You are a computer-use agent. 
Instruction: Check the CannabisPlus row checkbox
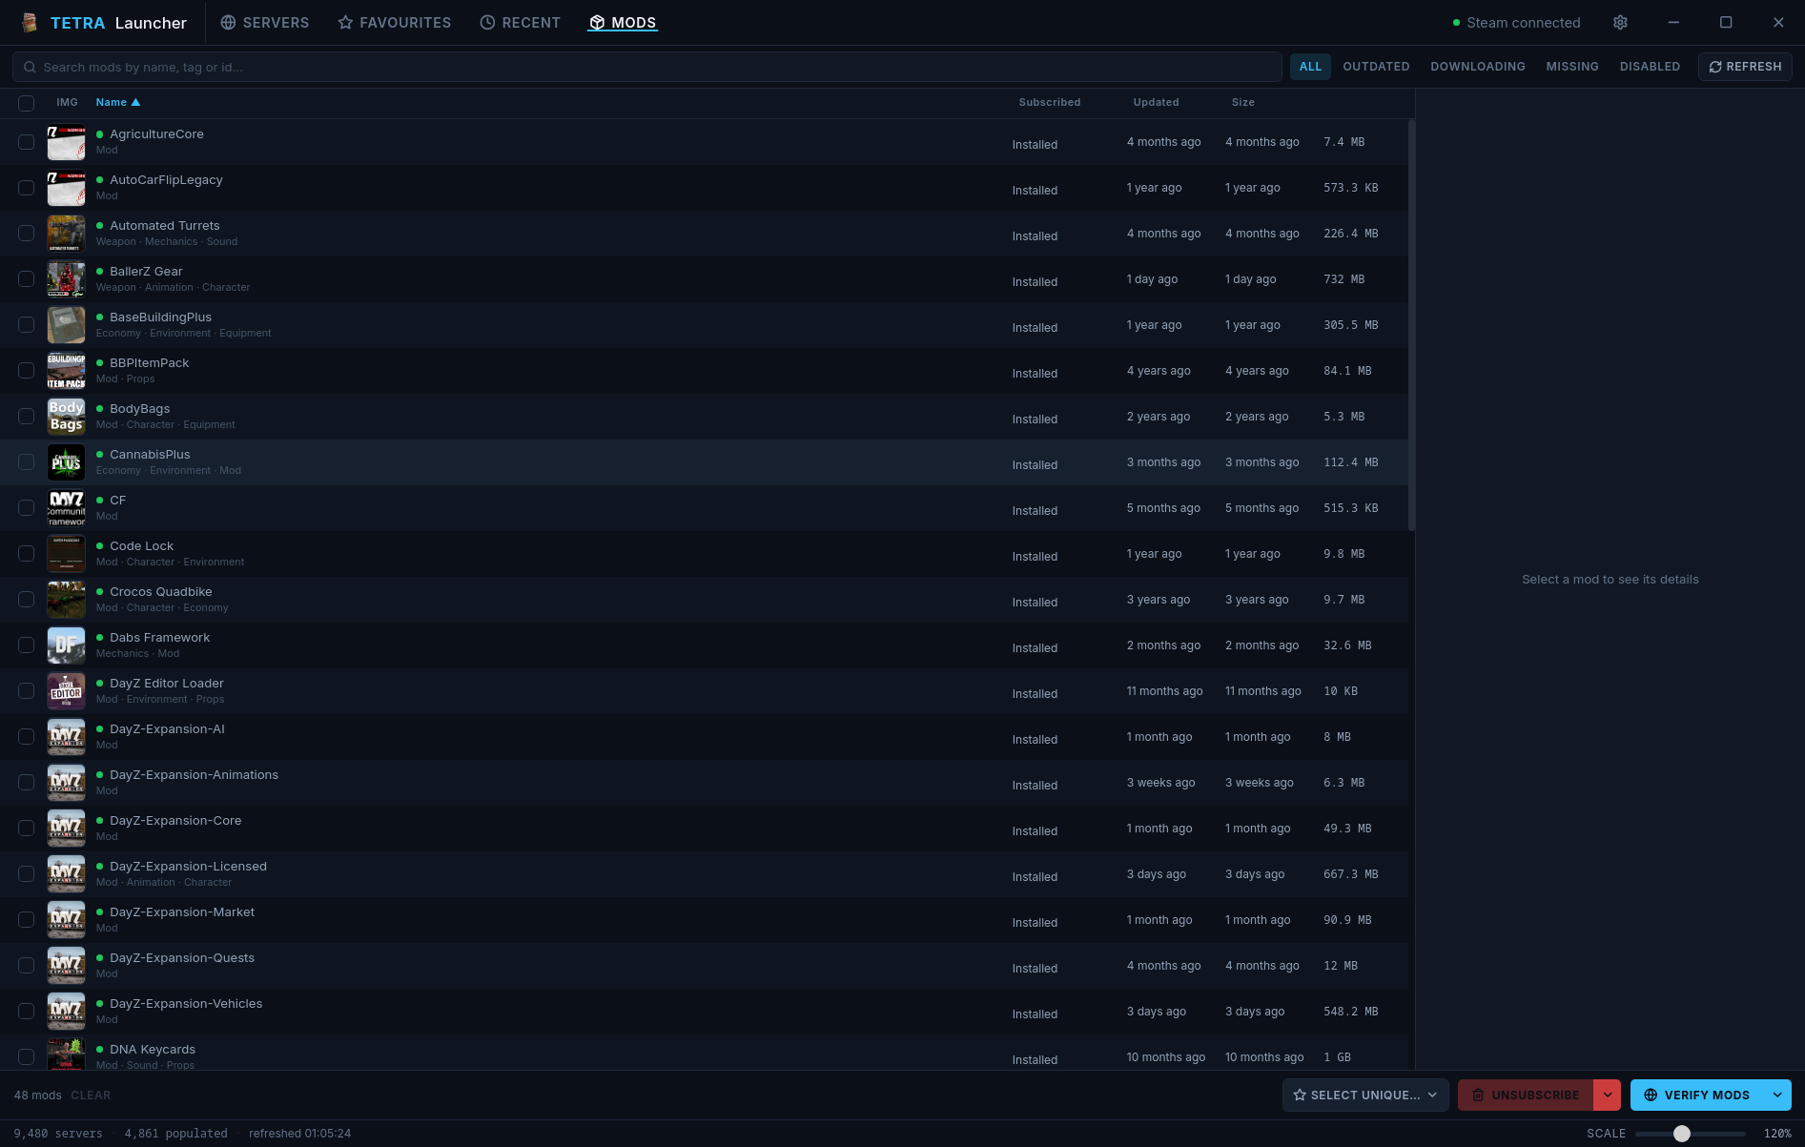tap(27, 462)
